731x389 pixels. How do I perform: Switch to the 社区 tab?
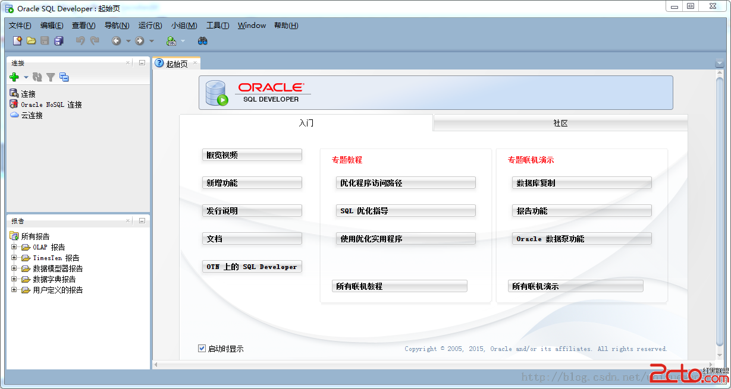[560, 123]
